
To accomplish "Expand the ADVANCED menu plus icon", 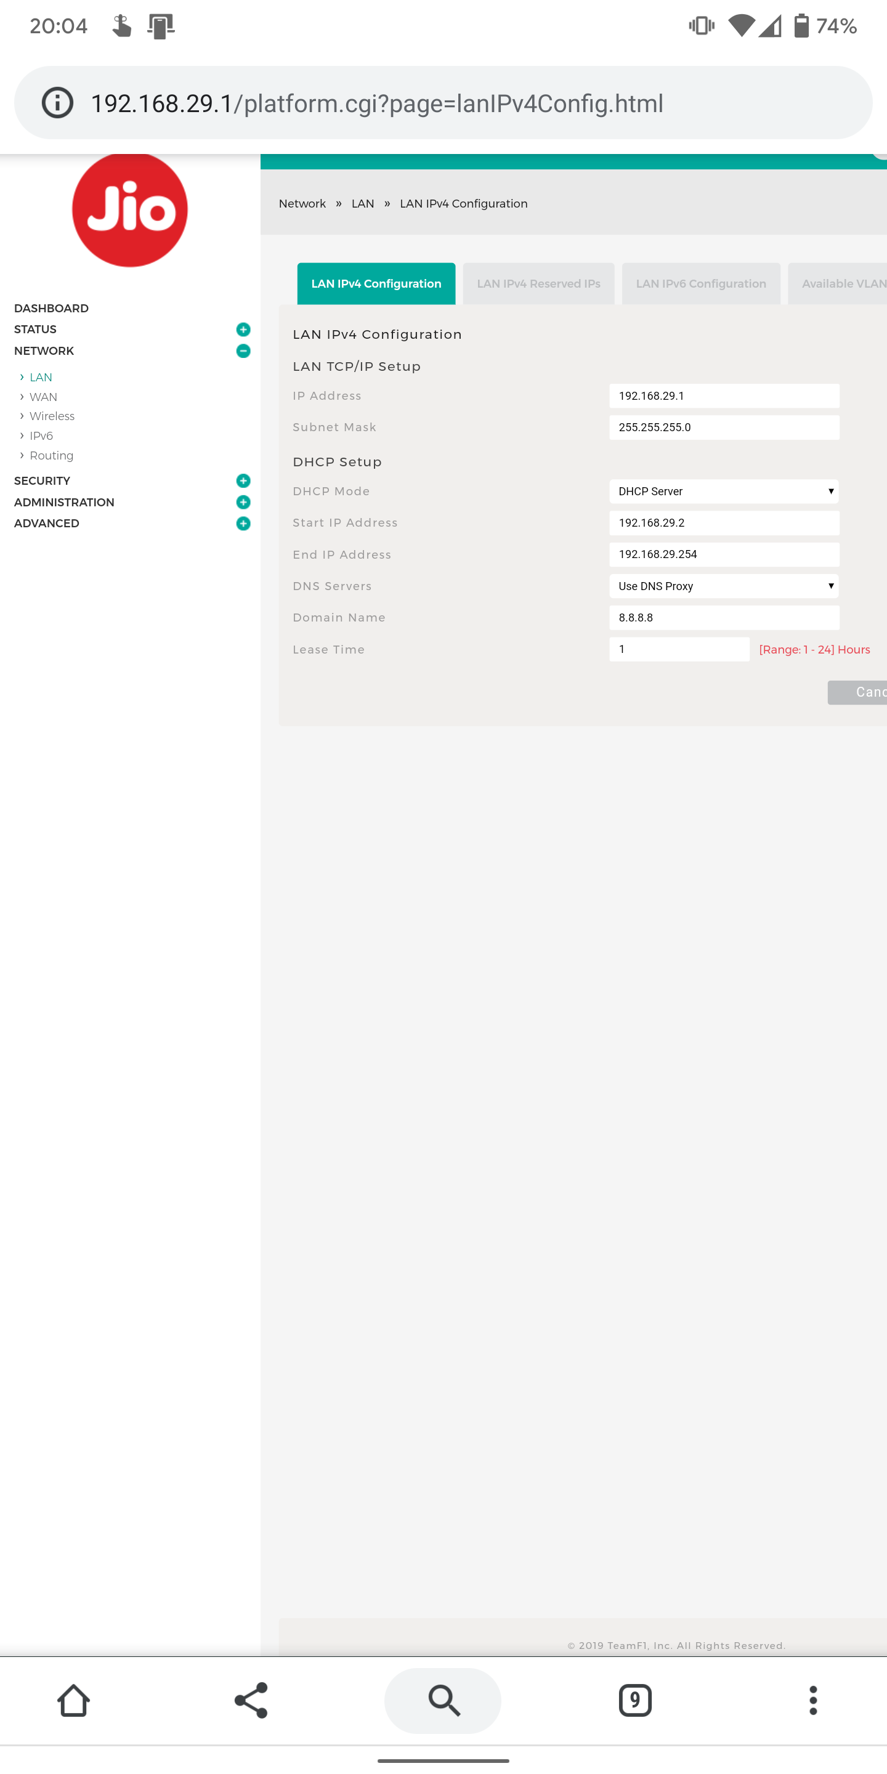I will (x=243, y=524).
